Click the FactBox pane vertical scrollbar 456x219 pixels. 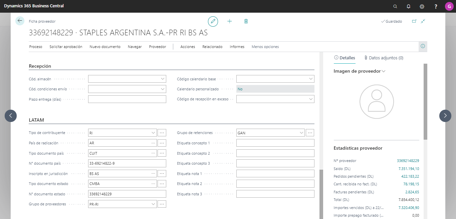point(425,102)
